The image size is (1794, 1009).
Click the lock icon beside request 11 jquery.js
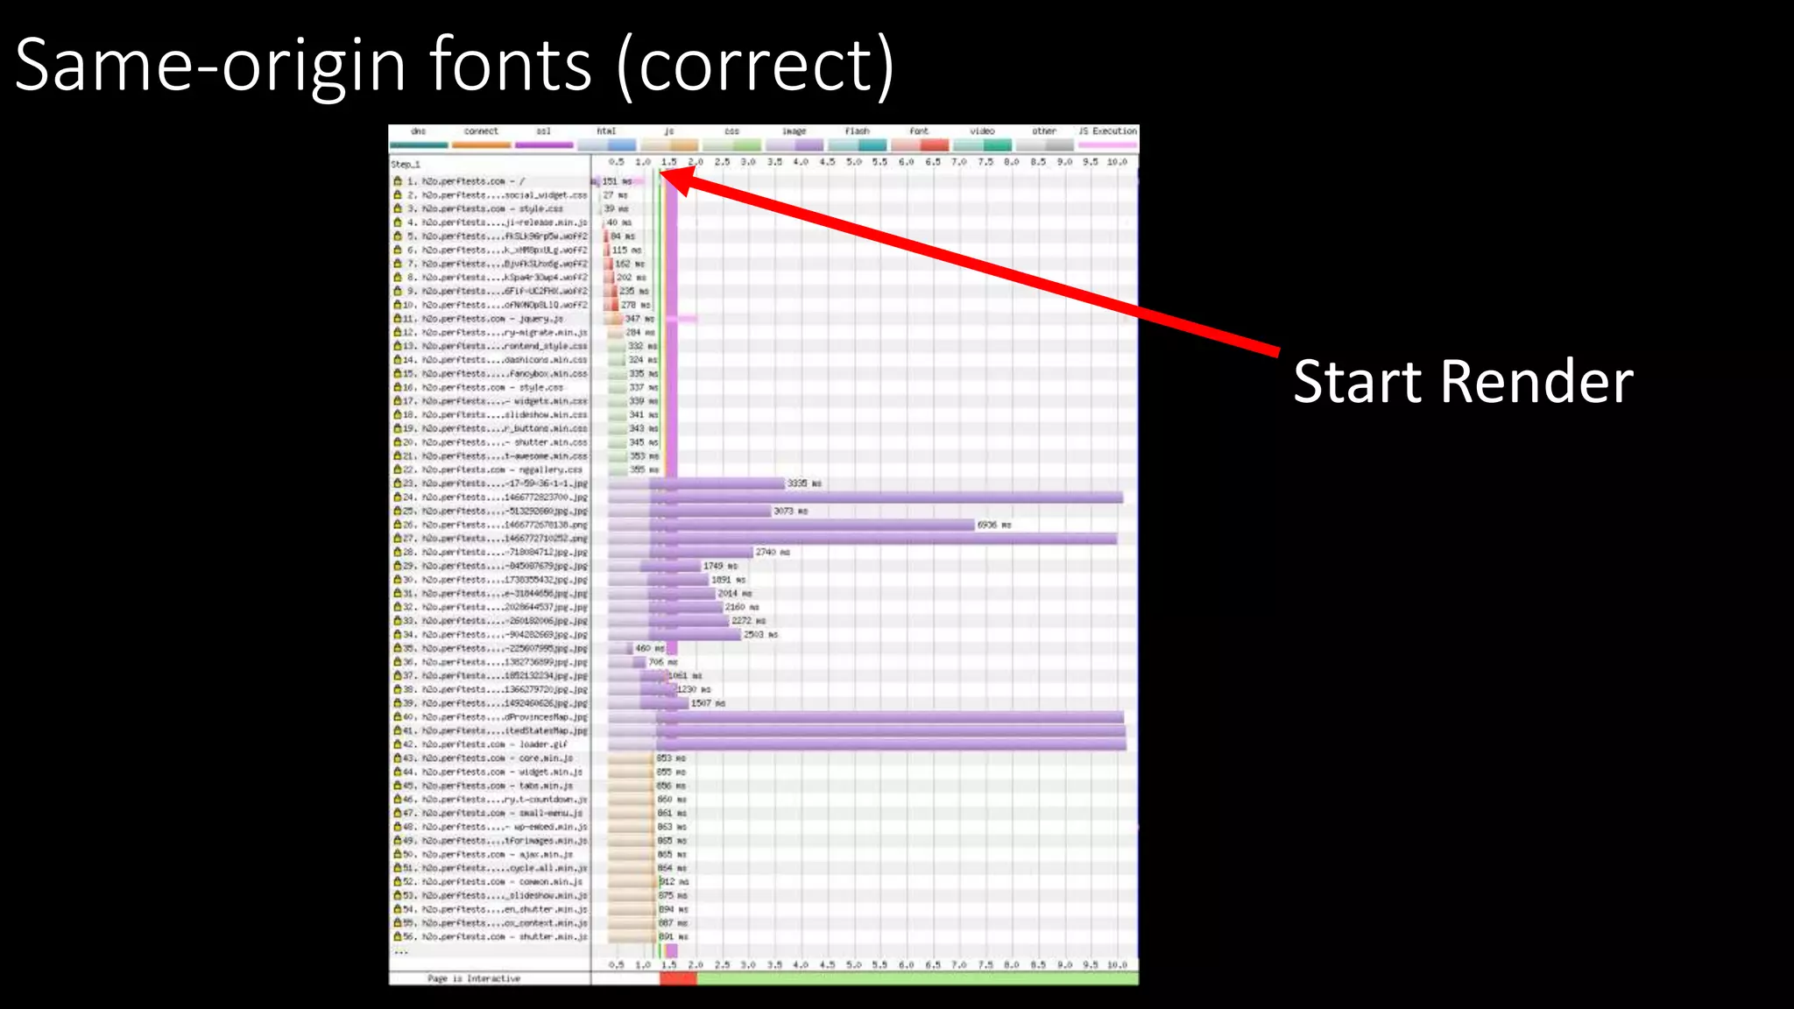point(398,319)
